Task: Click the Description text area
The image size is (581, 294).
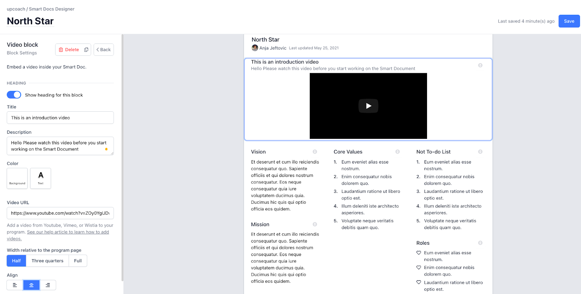Action: [x=60, y=146]
